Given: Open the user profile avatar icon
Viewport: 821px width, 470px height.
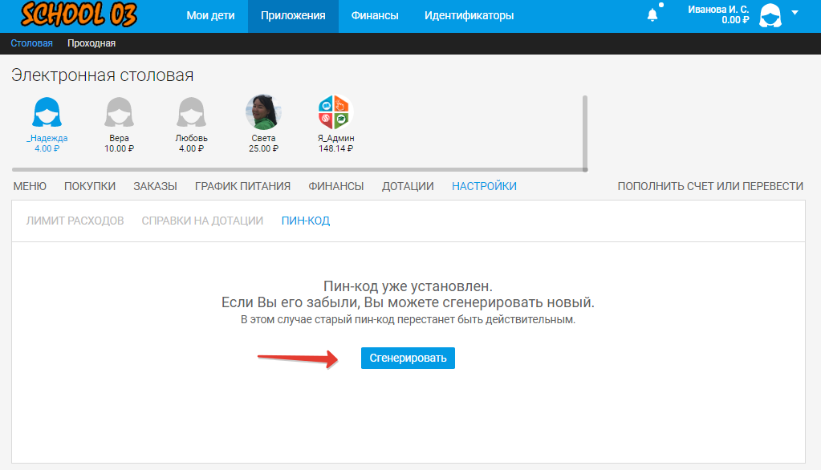Looking at the screenshot, I should [770, 15].
